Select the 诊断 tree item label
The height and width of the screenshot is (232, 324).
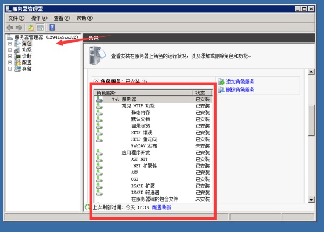click(27, 56)
